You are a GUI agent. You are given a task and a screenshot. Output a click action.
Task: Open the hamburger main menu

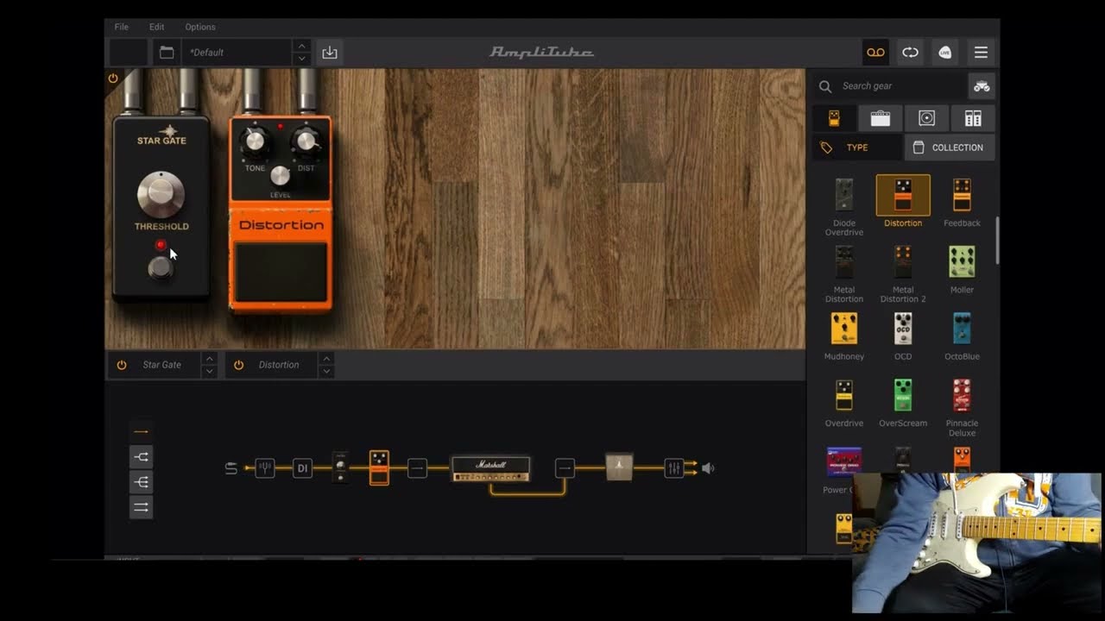click(981, 53)
